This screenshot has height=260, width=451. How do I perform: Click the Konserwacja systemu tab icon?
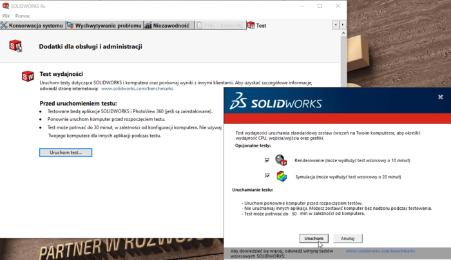click(x=4, y=25)
